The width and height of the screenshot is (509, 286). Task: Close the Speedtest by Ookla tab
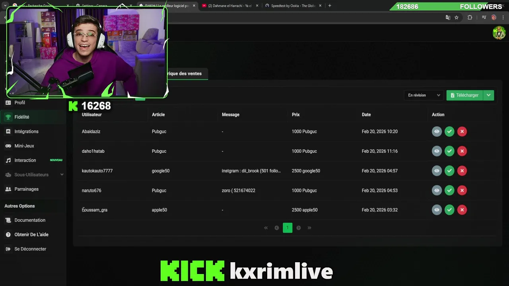point(320,6)
